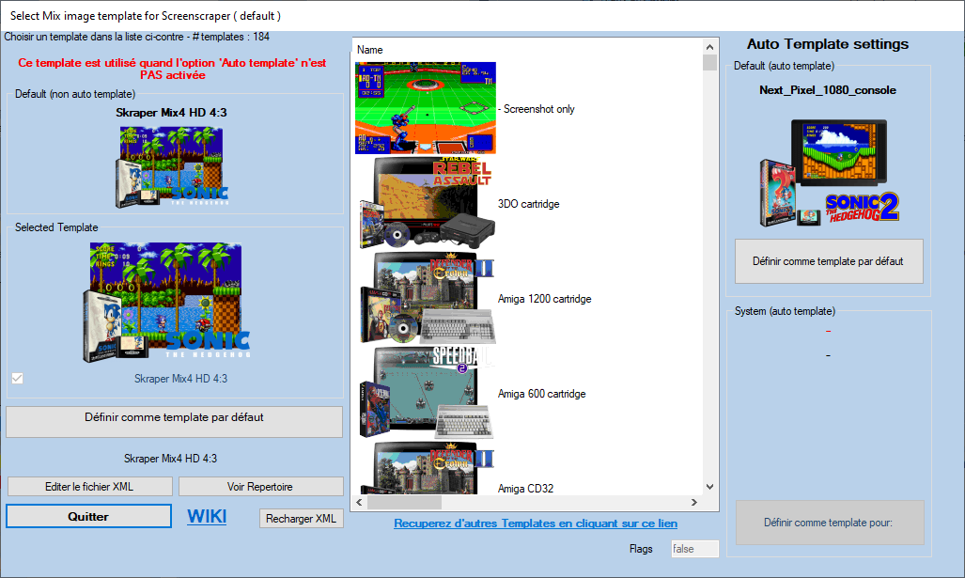Image resolution: width=965 pixels, height=578 pixels.
Task: Click the default Skraper Mix4 HD preview
Action: pos(170,166)
